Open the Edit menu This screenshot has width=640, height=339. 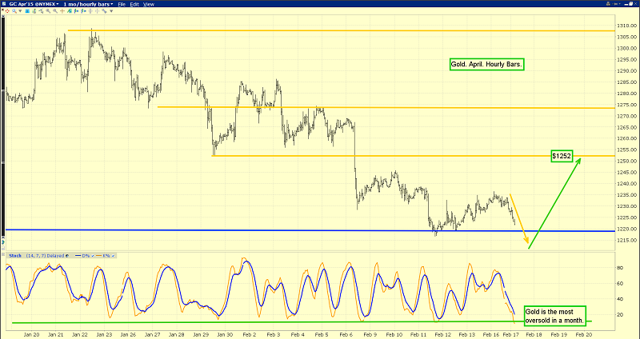tap(135, 5)
